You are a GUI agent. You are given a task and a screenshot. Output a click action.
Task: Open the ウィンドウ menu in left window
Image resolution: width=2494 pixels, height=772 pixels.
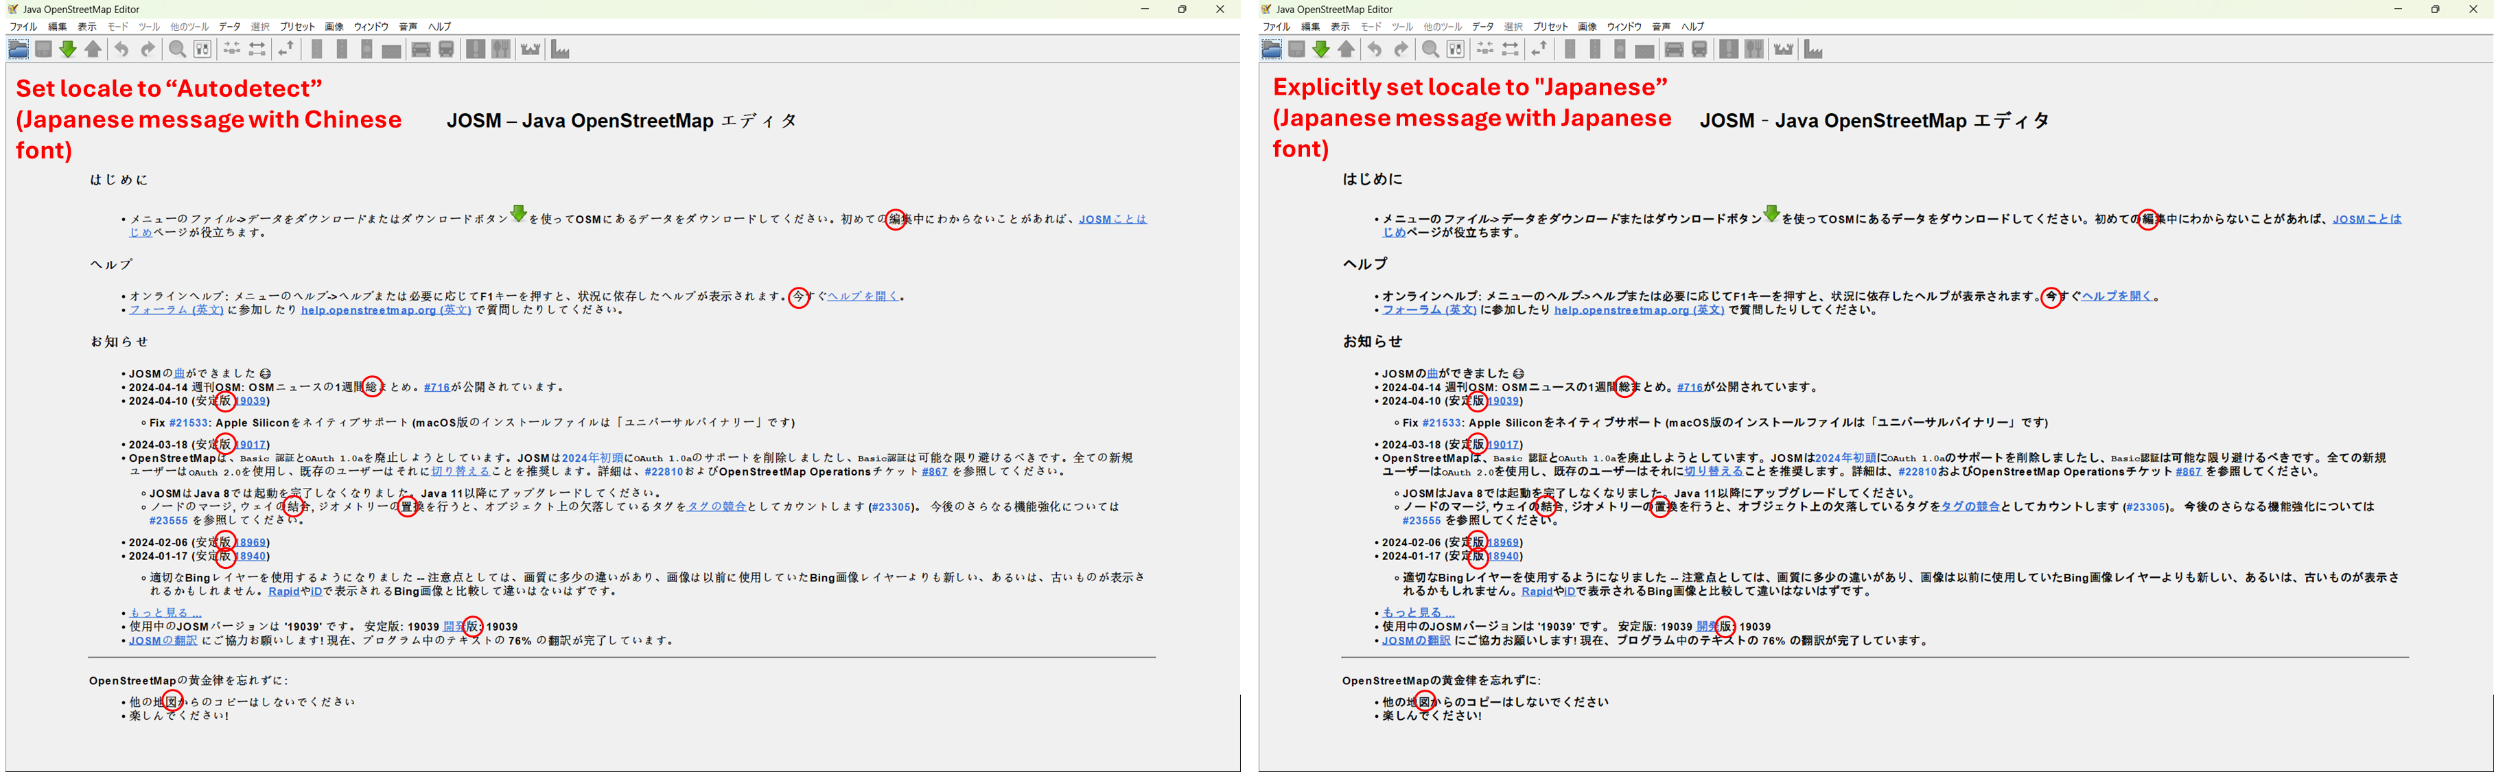click(x=371, y=27)
